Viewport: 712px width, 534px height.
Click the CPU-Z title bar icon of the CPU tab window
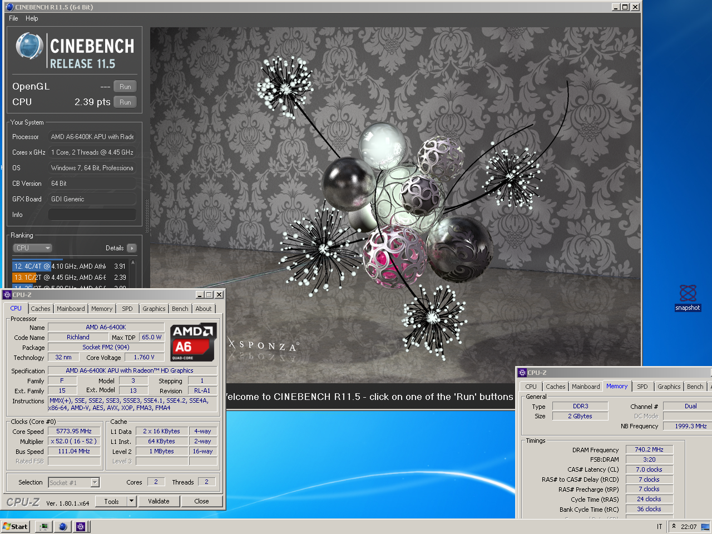pos(7,295)
